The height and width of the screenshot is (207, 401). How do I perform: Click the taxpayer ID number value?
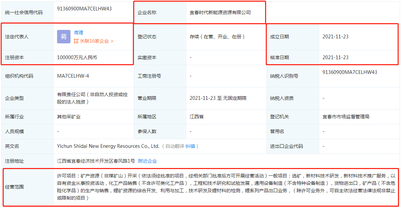click(x=350, y=72)
